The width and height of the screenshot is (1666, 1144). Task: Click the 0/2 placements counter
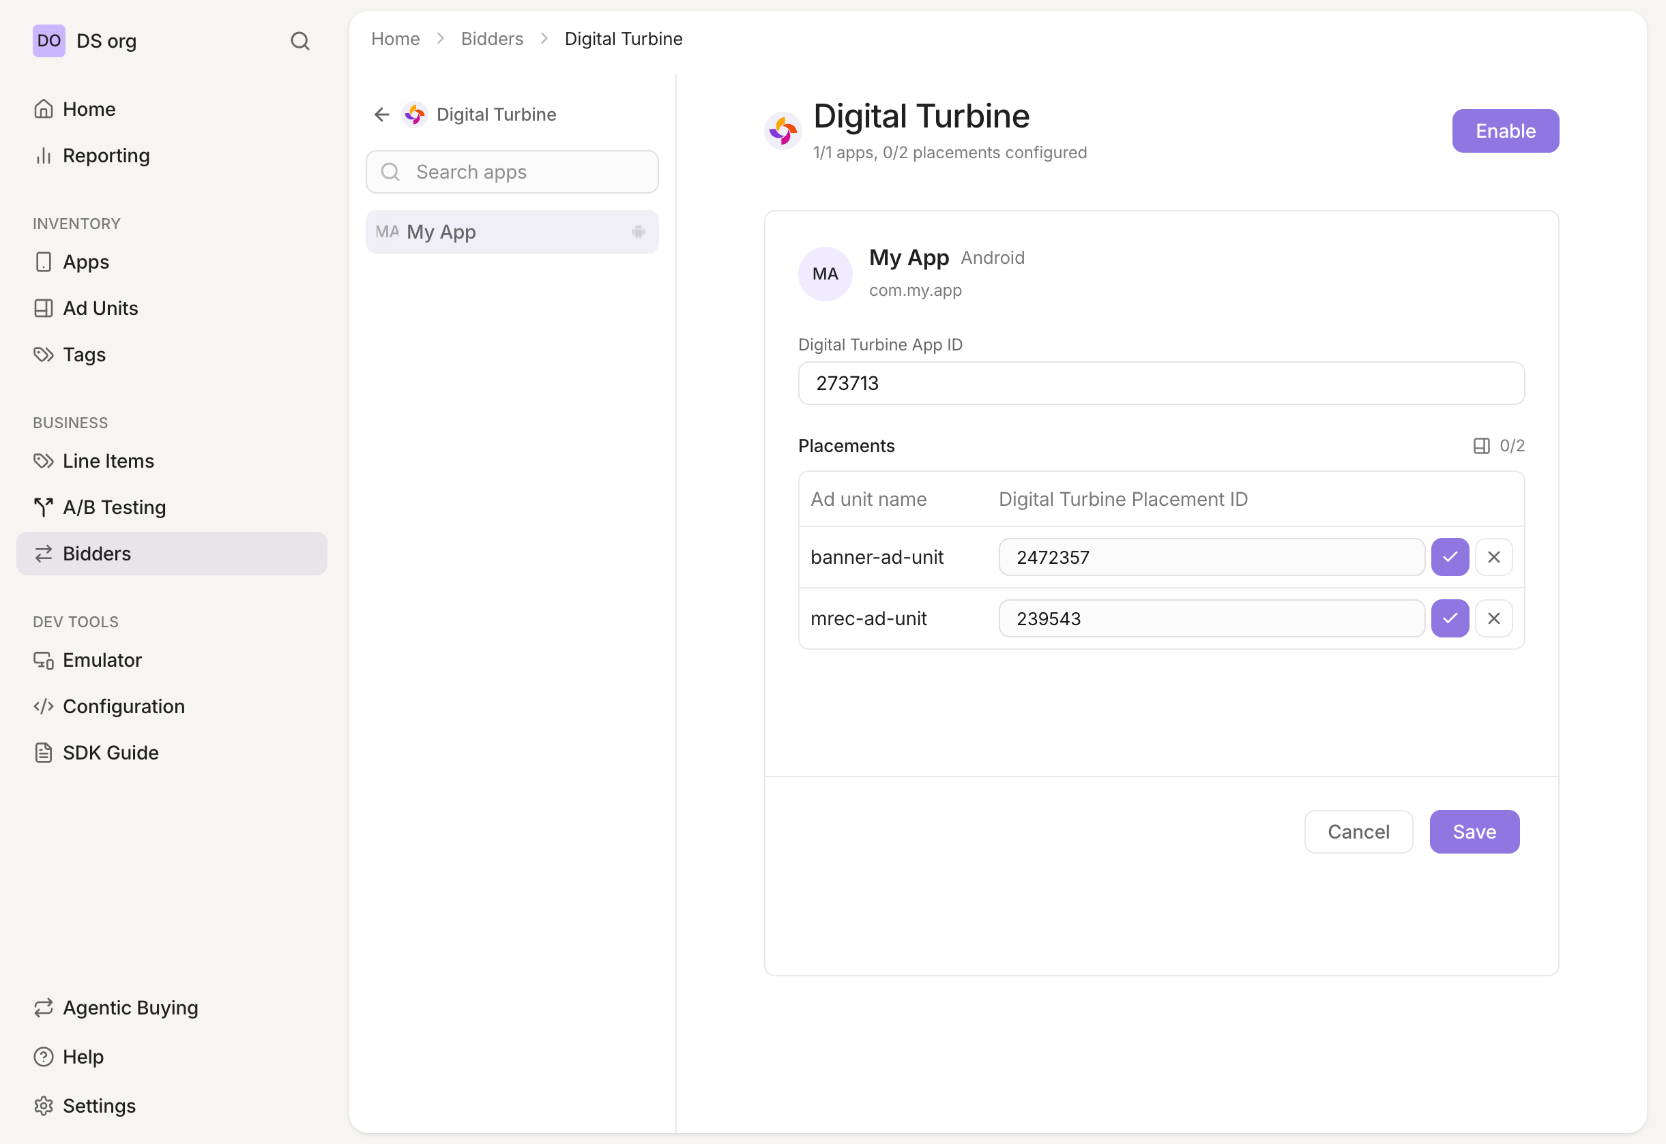click(1512, 446)
